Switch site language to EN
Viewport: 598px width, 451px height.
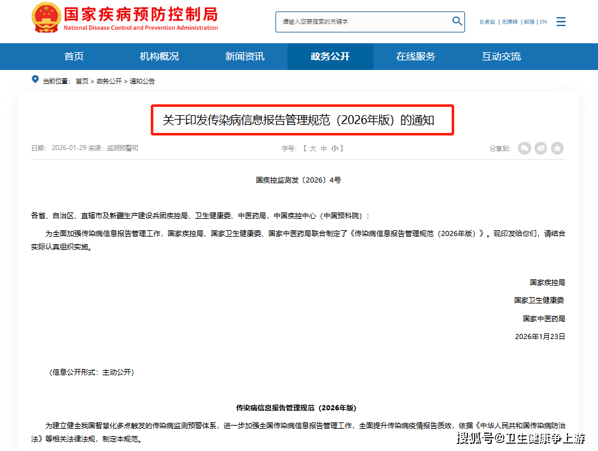click(x=543, y=22)
